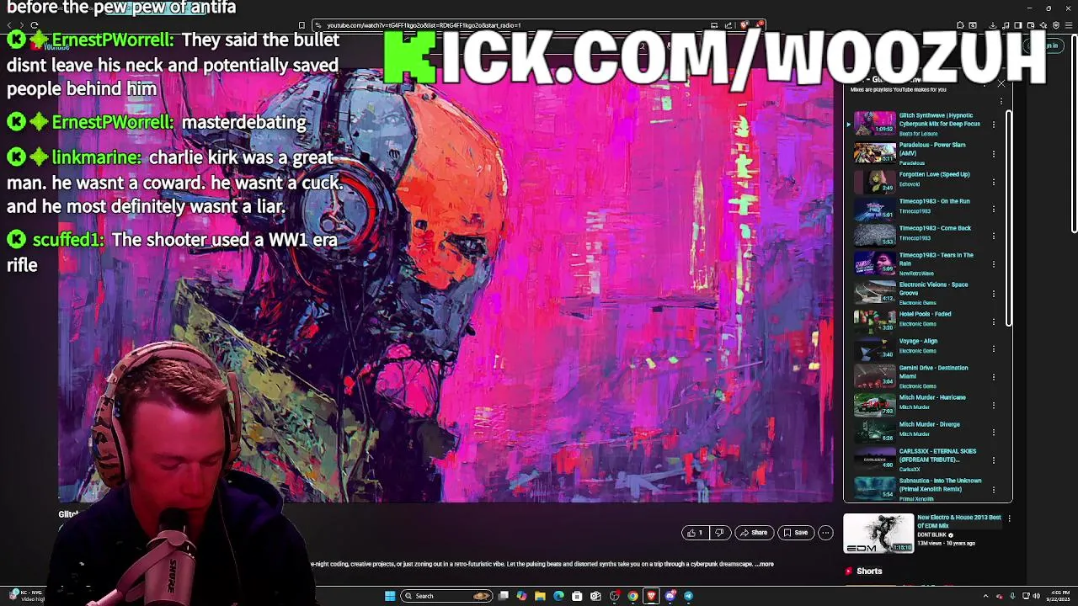Dislike the video with thumbs down
This screenshot has height=606, width=1078.
coord(719,533)
